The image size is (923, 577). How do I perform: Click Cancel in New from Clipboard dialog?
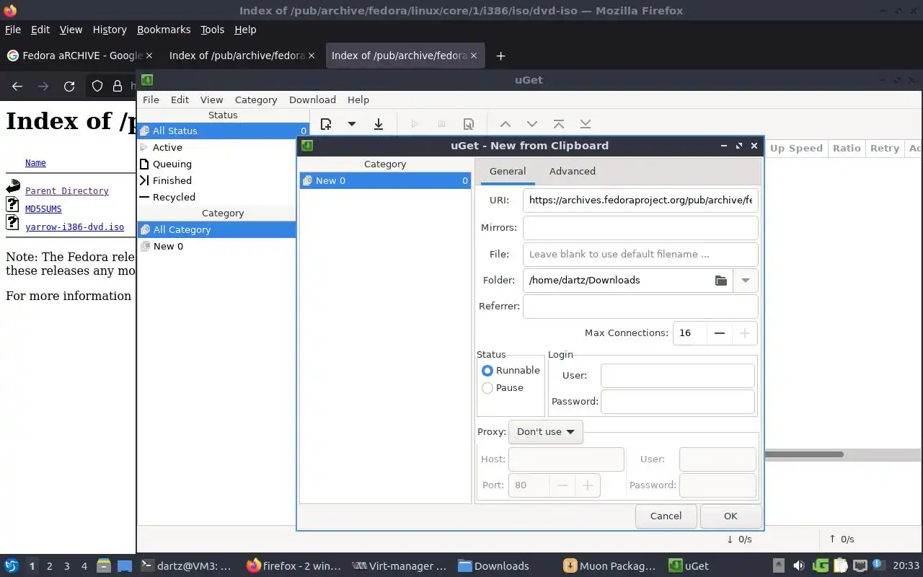coord(666,516)
